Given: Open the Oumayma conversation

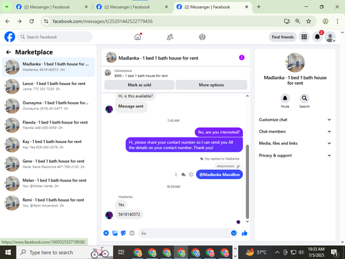Looking at the screenshot, I should pyautogui.click(x=48, y=106).
